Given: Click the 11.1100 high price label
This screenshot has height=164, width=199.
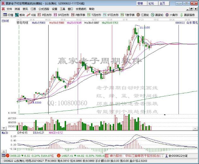Looking at the screenshot, I should [145, 27].
